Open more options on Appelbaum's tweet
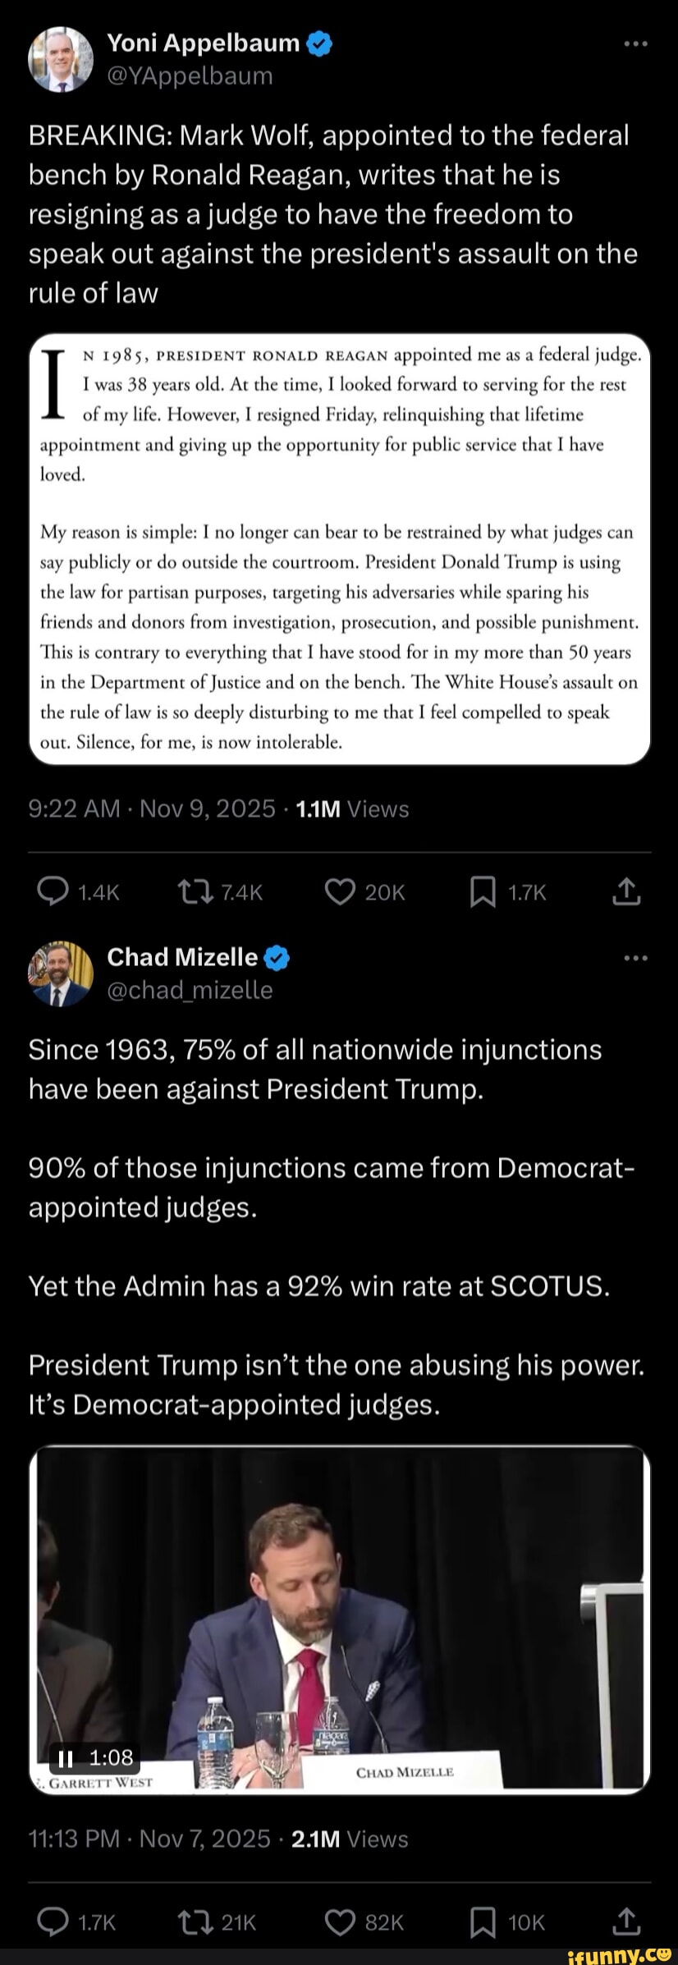Image resolution: width=678 pixels, height=1965 pixels. click(636, 43)
